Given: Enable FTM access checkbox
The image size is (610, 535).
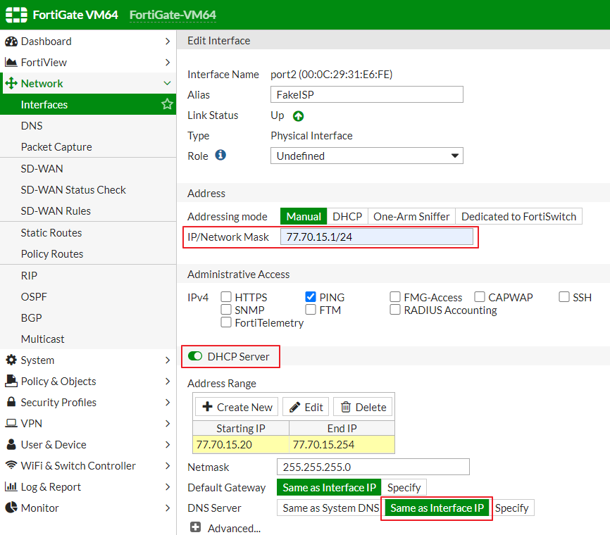Looking at the screenshot, I should 311,310.
